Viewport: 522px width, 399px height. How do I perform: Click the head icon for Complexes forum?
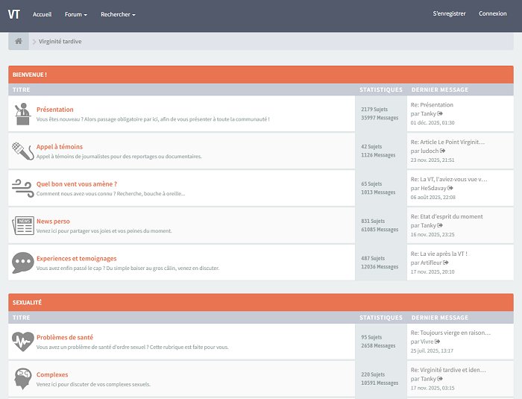click(x=22, y=379)
